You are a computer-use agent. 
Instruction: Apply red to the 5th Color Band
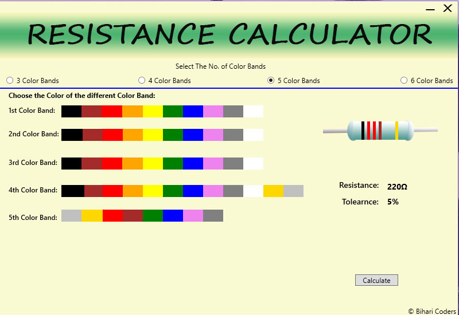[x=112, y=215]
